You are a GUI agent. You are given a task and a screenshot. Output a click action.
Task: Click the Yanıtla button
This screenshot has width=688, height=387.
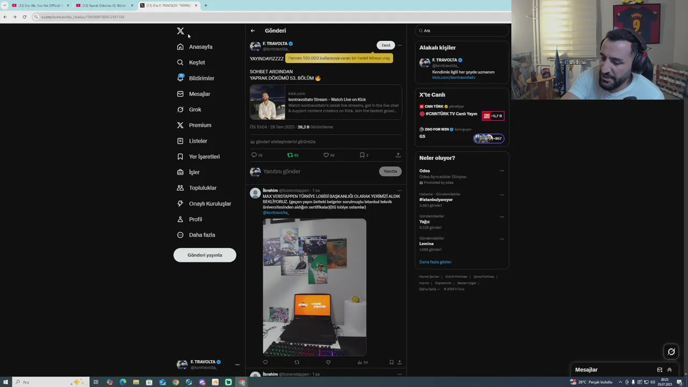coord(390,171)
